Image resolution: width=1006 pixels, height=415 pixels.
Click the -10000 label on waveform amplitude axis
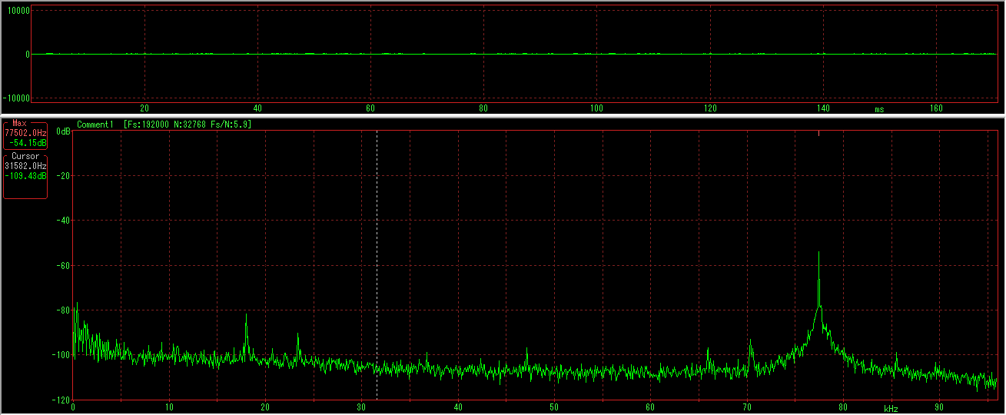pos(16,98)
